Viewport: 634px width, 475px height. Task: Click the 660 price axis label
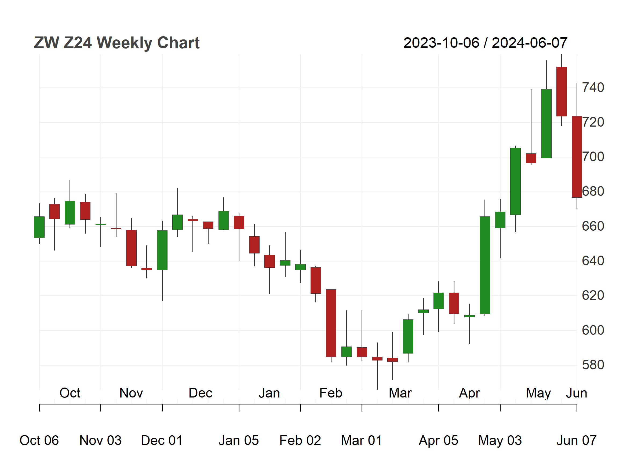pos(593,226)
